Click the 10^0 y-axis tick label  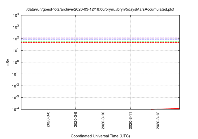pos(16,62)
